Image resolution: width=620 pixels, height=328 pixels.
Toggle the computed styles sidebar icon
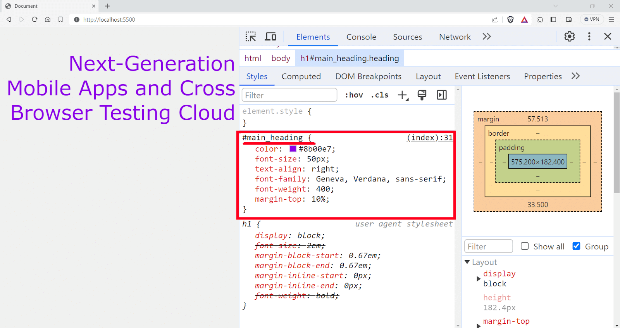(x=442, y=95)
